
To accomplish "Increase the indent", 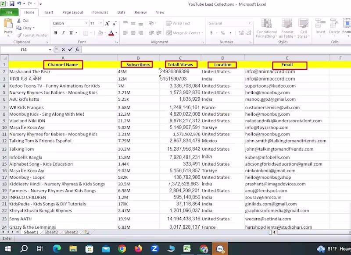I will pos(159,33).
